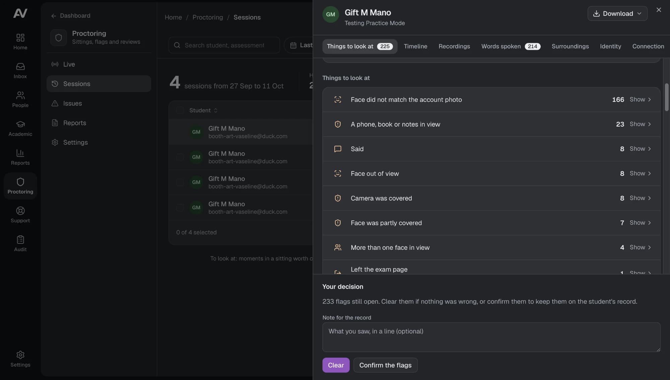Screen dimensions: 670x380
Task: Close the session detail panel
Action: 659,10
